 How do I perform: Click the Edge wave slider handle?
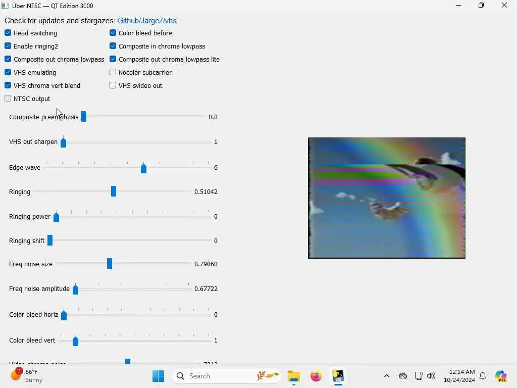143,168
